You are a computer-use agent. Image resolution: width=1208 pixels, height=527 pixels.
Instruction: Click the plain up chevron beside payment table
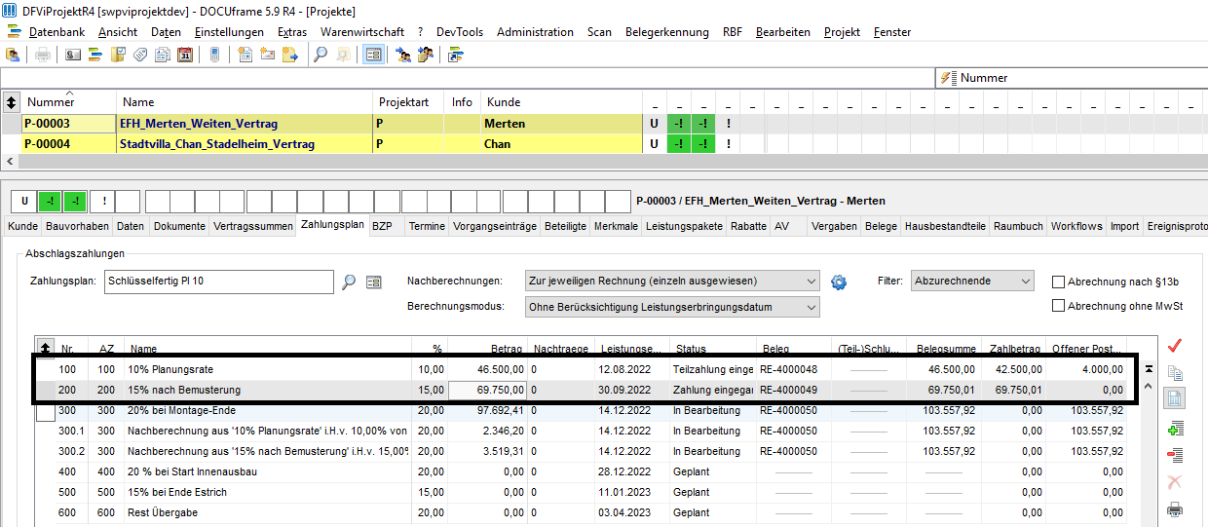(x=1150, y=387)
